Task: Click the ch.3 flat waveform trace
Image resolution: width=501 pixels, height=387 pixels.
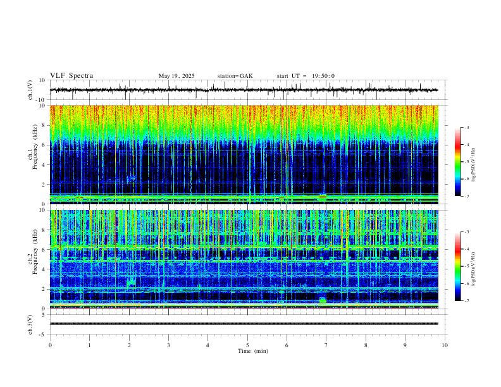Action: [244, 324]
